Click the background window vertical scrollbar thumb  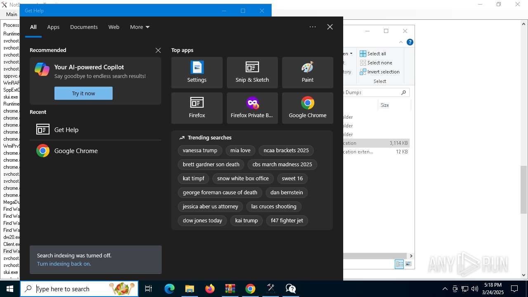(524, 190)
